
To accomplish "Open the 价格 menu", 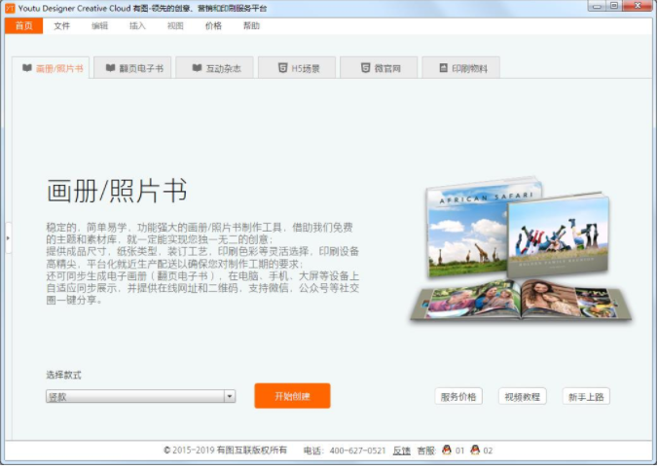I will 213,26.
